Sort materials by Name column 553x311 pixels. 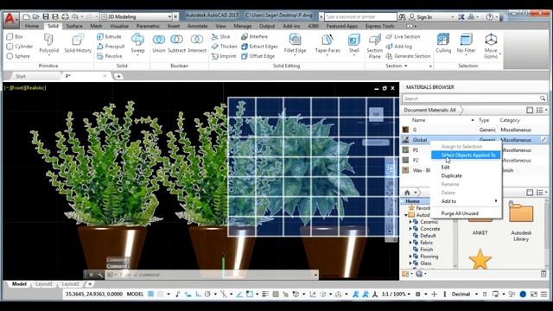(418, 120)
